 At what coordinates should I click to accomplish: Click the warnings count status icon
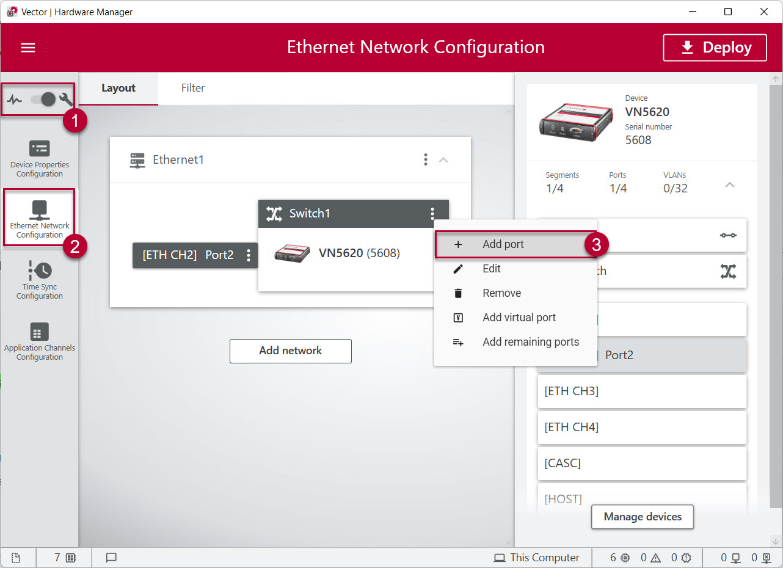[650, 558]
